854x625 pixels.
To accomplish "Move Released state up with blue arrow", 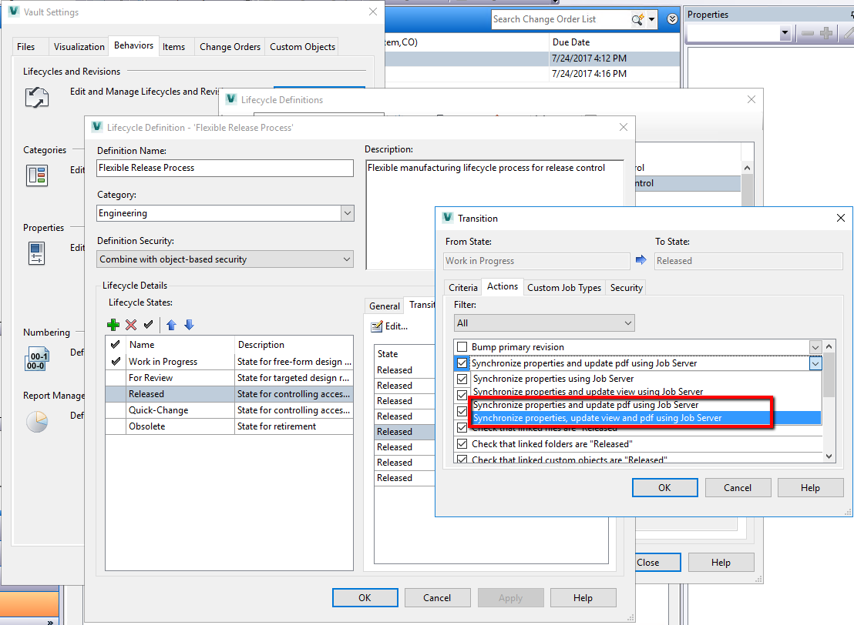I will click(171, 324).
